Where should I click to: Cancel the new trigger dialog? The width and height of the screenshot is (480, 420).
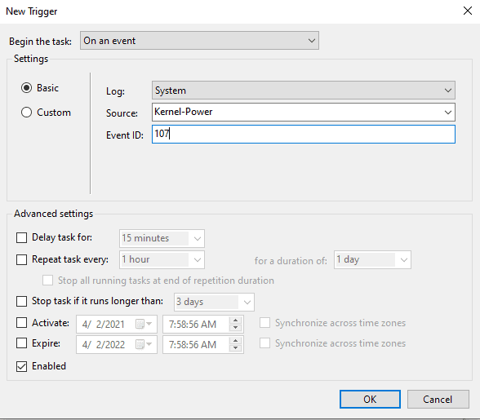click(438, 399)
